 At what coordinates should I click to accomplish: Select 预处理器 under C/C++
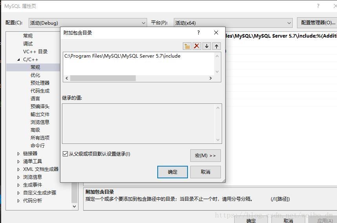tap(40, 83)
